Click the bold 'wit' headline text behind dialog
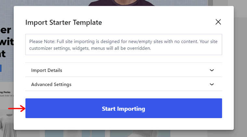This screenshot has width=247, height=137. tap(7, 42)
